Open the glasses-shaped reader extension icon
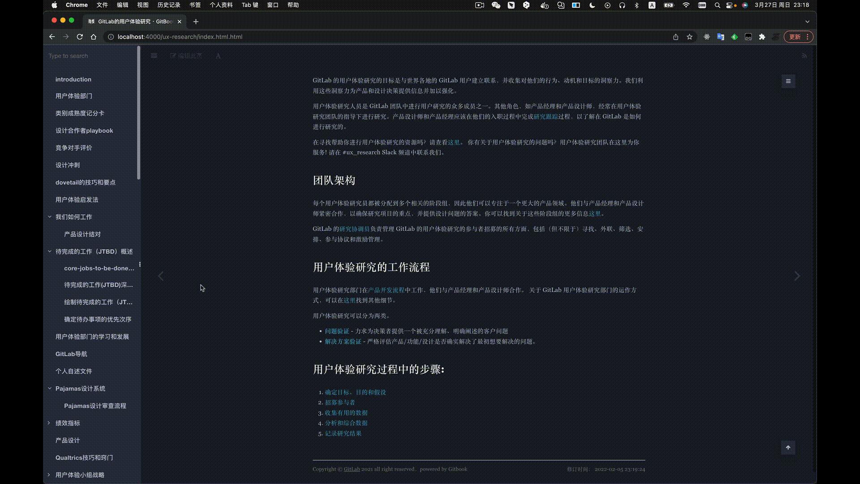 748,37
